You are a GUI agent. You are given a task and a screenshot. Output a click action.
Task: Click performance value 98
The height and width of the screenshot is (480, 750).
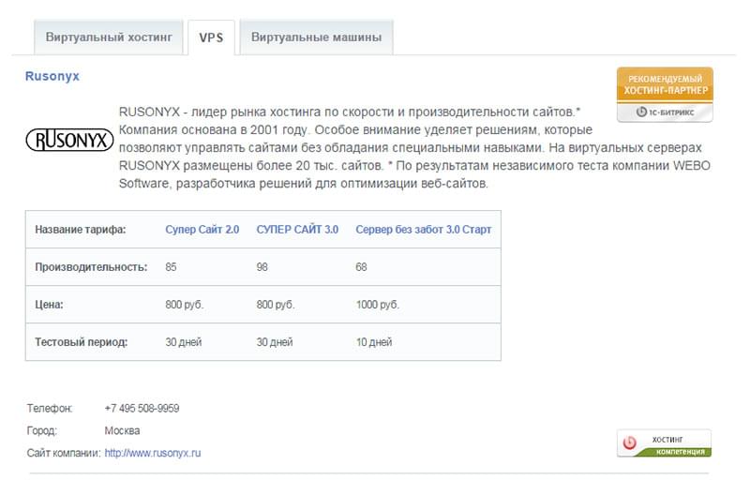262,267
